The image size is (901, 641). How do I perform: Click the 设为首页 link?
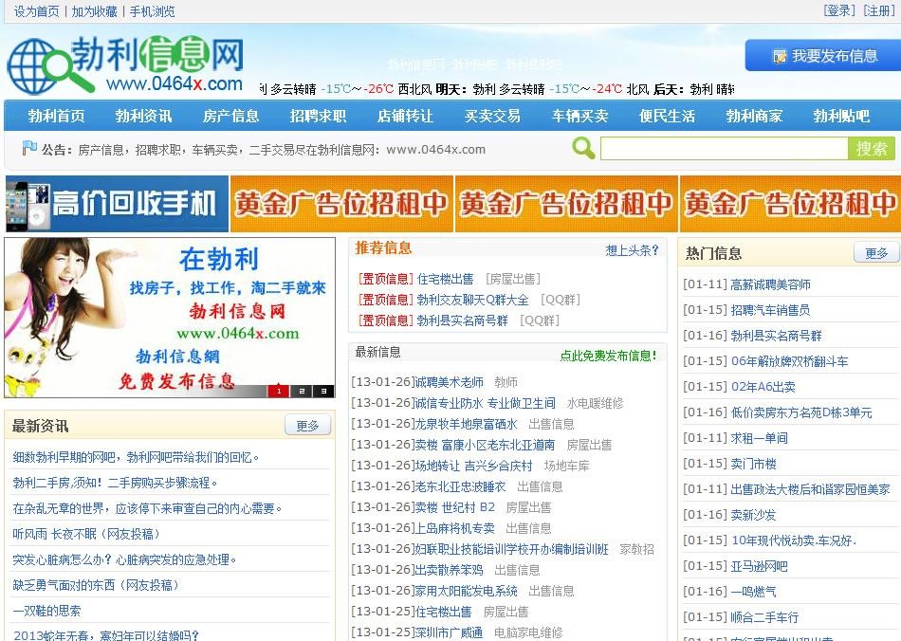[37, 11]
